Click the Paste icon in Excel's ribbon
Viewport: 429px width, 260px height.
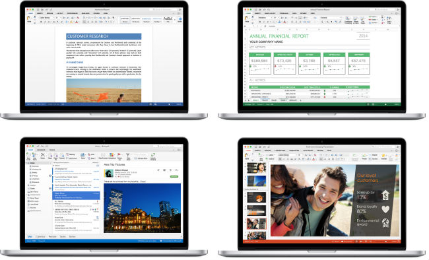247,18
